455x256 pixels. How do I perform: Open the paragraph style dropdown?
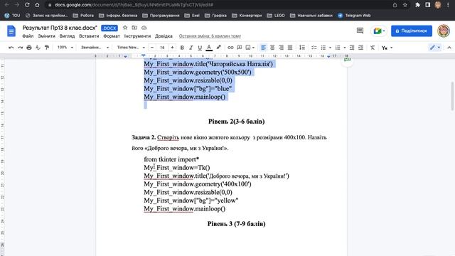coord(95,48)
